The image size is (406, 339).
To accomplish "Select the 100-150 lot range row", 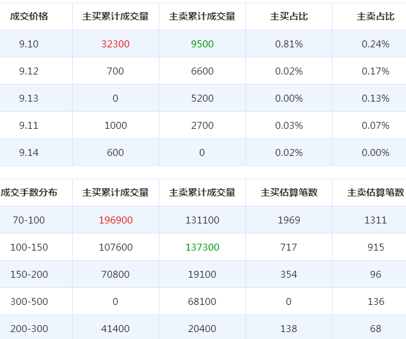I will [203, 247].
